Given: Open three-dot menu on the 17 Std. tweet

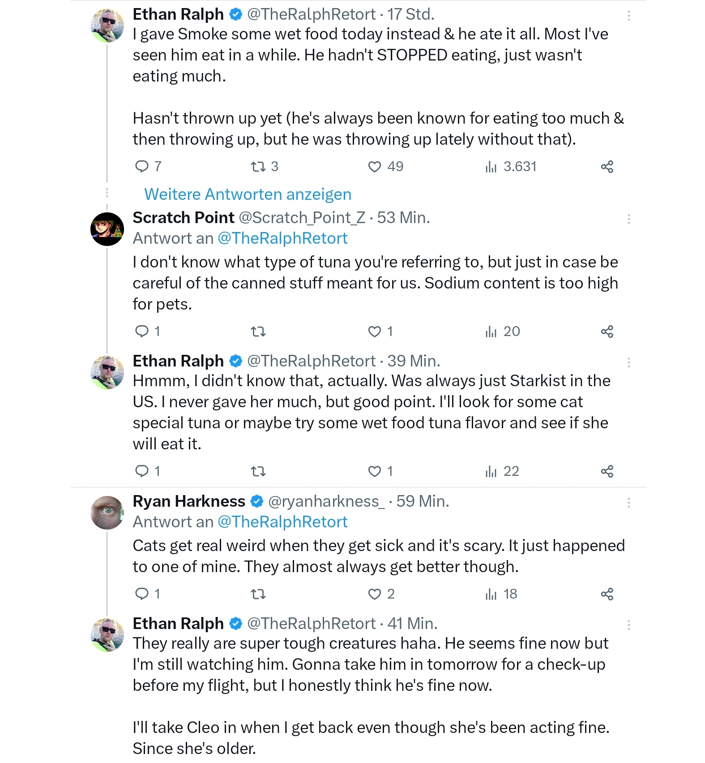Looking at the screenshot, I should coord(629,16).
